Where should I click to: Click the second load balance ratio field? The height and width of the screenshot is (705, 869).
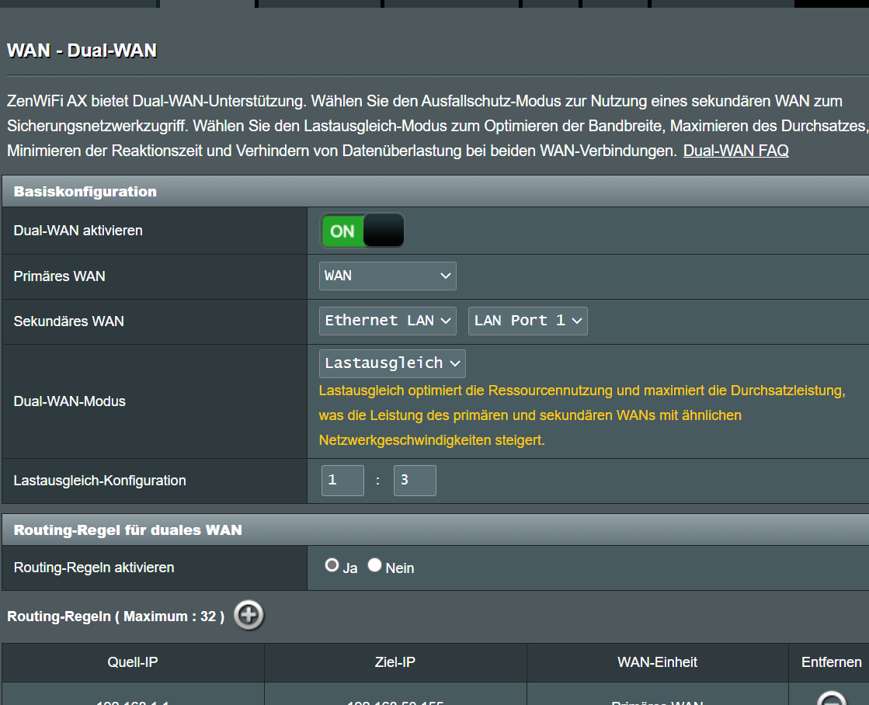(x=415, y=481)
